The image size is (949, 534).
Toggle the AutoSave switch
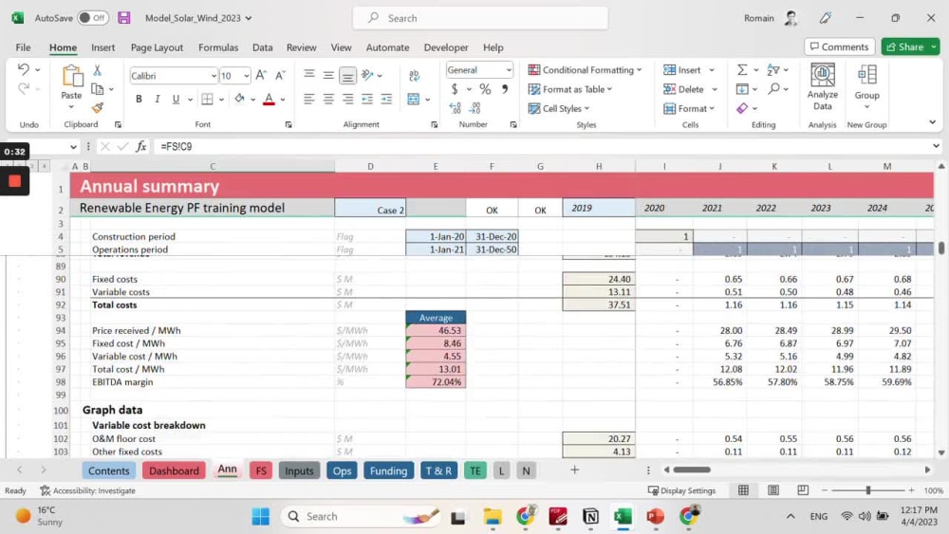[x=93, y=17]
